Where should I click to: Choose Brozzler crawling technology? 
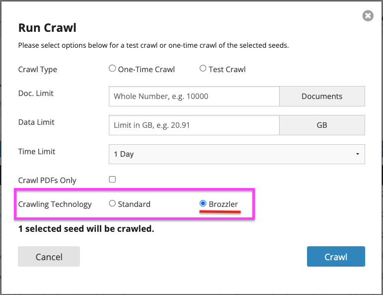[203, 203]
